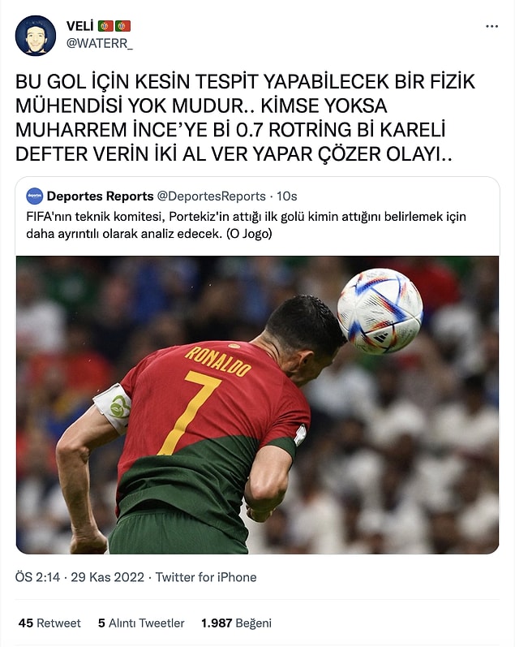Open the Ronaldo header photo
Image resolution: width=515 pixels, height=647 pixels.
click(257, 405)
